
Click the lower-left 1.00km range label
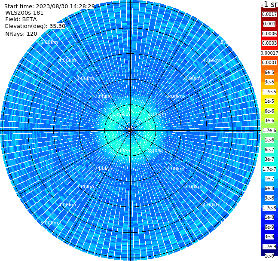122,150
